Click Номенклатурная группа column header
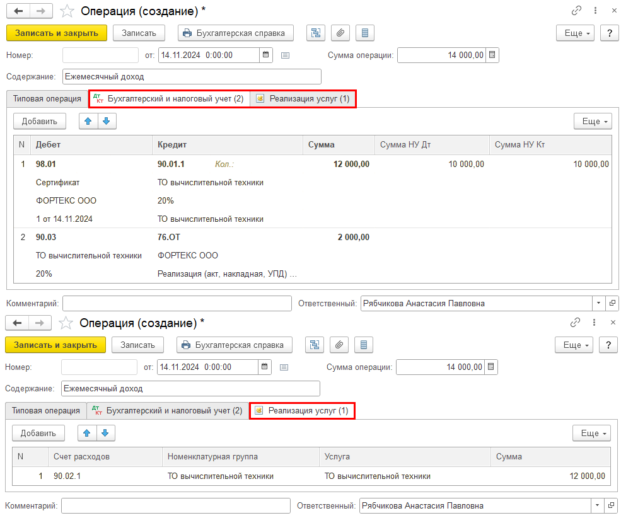This screenshot has width=621, height=518. (x=241, y=457)
